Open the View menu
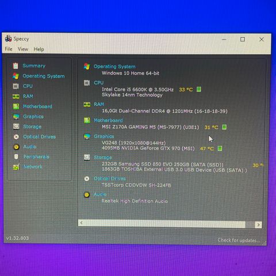 pos(23,49)
